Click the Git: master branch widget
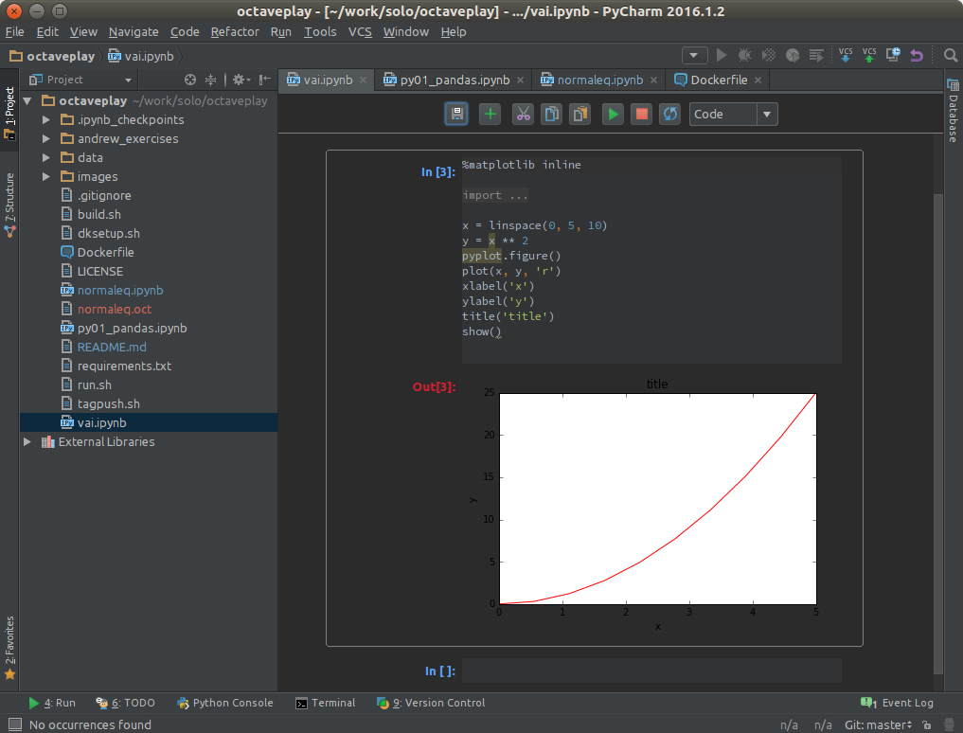This screenshot has height=733, width=963. (878, 725)
